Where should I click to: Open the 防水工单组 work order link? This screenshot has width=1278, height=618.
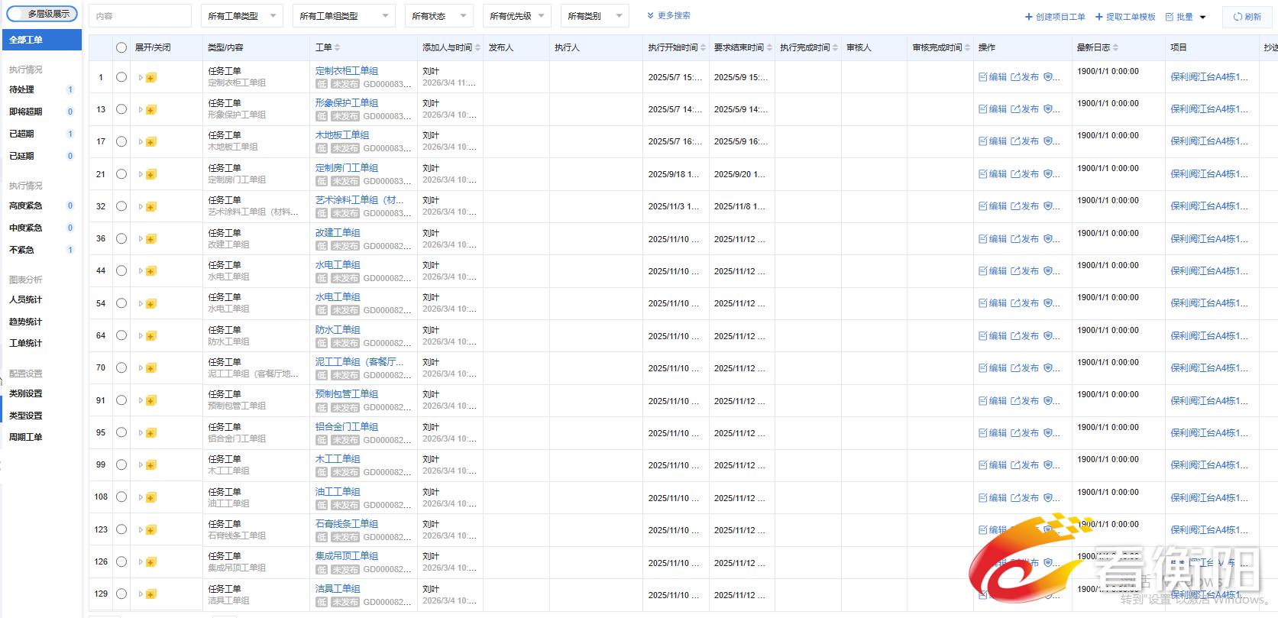point(338,330)
